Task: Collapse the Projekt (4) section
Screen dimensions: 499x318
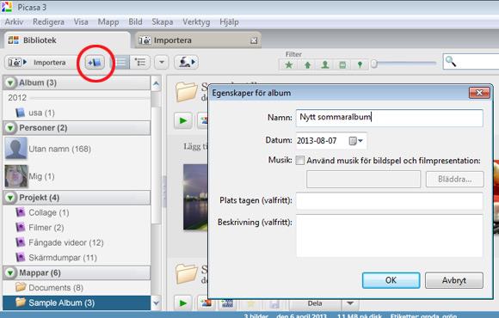Action: coord(10,198)
